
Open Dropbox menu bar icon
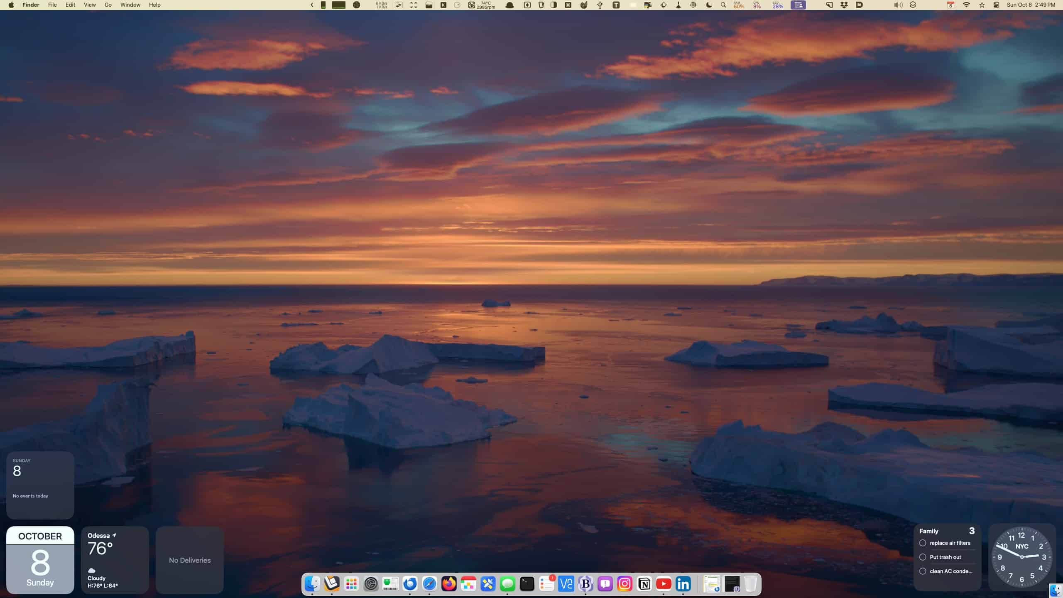(x=844, y=5)
